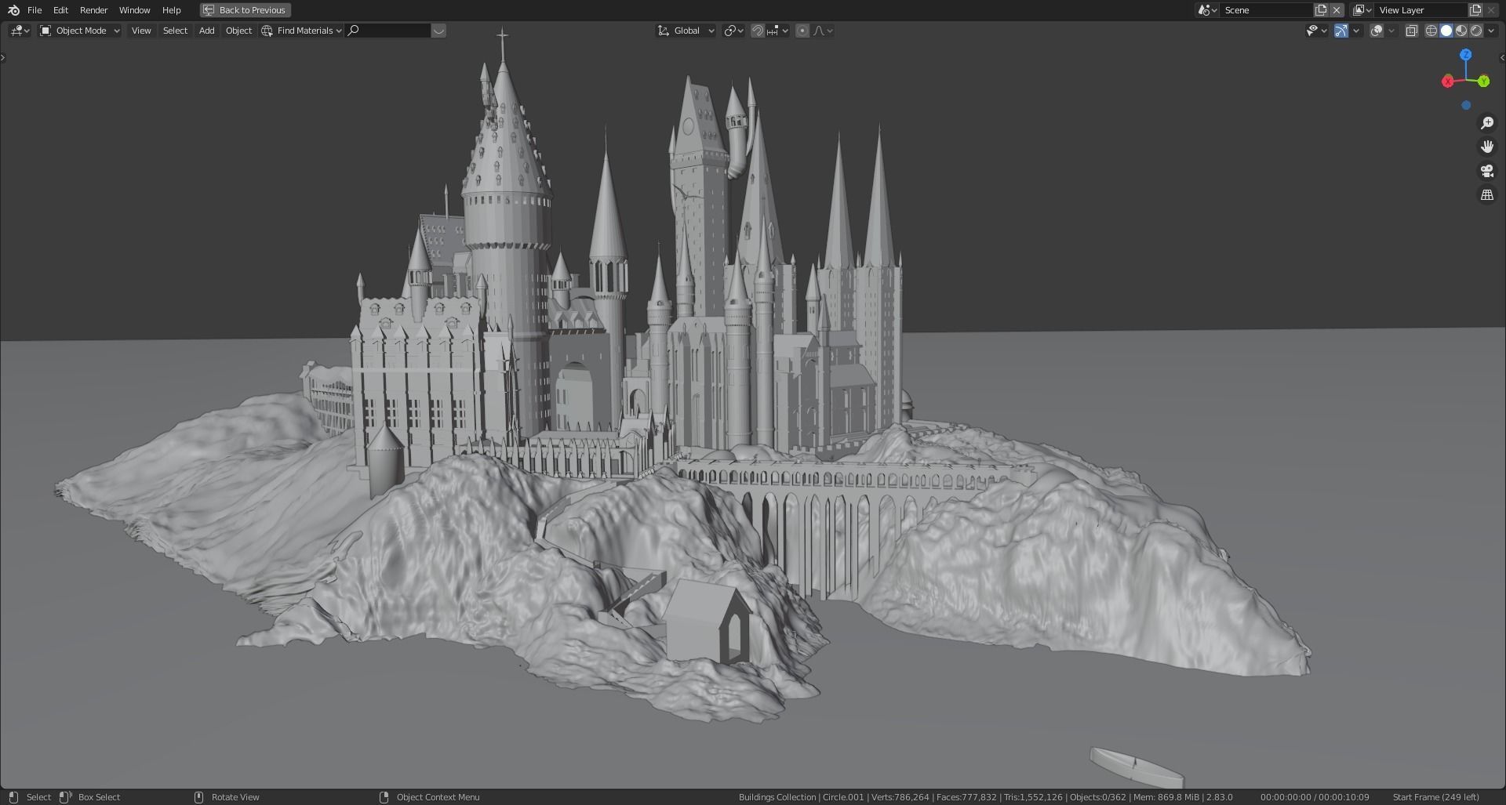
Task: Switch to wireframe viewport shading
Action: [1431, 31]
